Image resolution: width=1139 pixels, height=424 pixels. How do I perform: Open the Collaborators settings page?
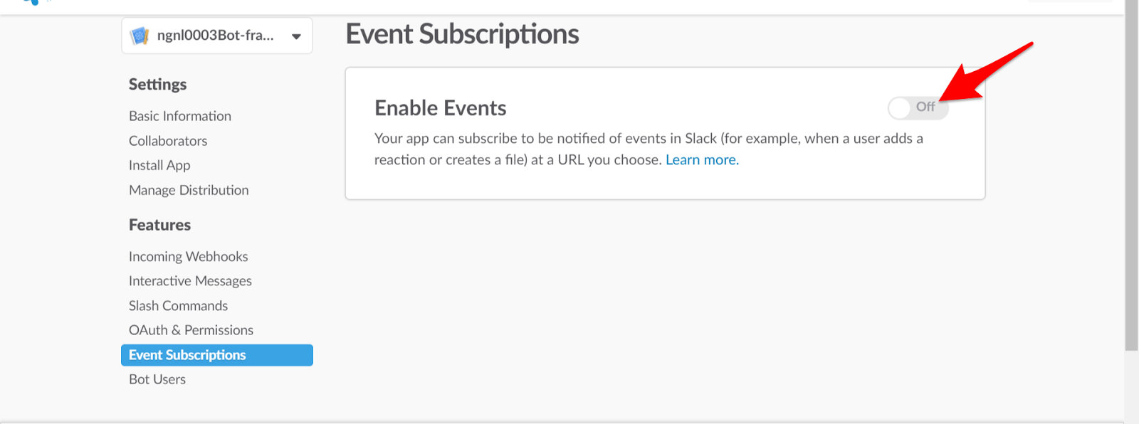(x=168, y=141)
